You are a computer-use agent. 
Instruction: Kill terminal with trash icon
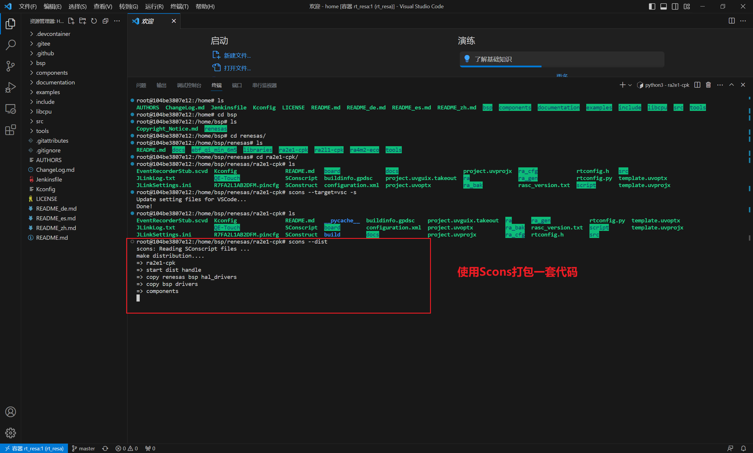click(708, 85)
